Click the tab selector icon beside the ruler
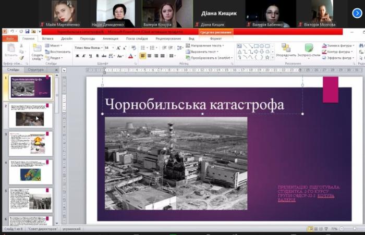 [64, 70]
